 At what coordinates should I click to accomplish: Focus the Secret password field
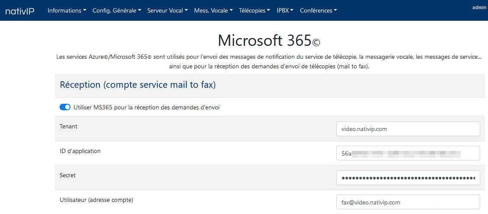(408, 178)
